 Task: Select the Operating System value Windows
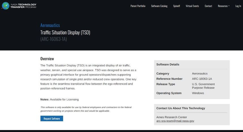[198, 93]
